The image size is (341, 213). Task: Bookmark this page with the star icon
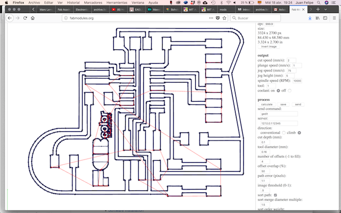(x=224, y=18)
